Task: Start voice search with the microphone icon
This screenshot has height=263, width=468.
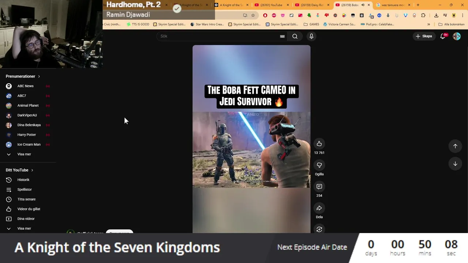Action: pyautogui.click(x=312, y=36)
